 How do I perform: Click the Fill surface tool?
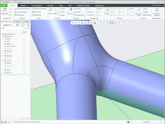pos(145,9)
